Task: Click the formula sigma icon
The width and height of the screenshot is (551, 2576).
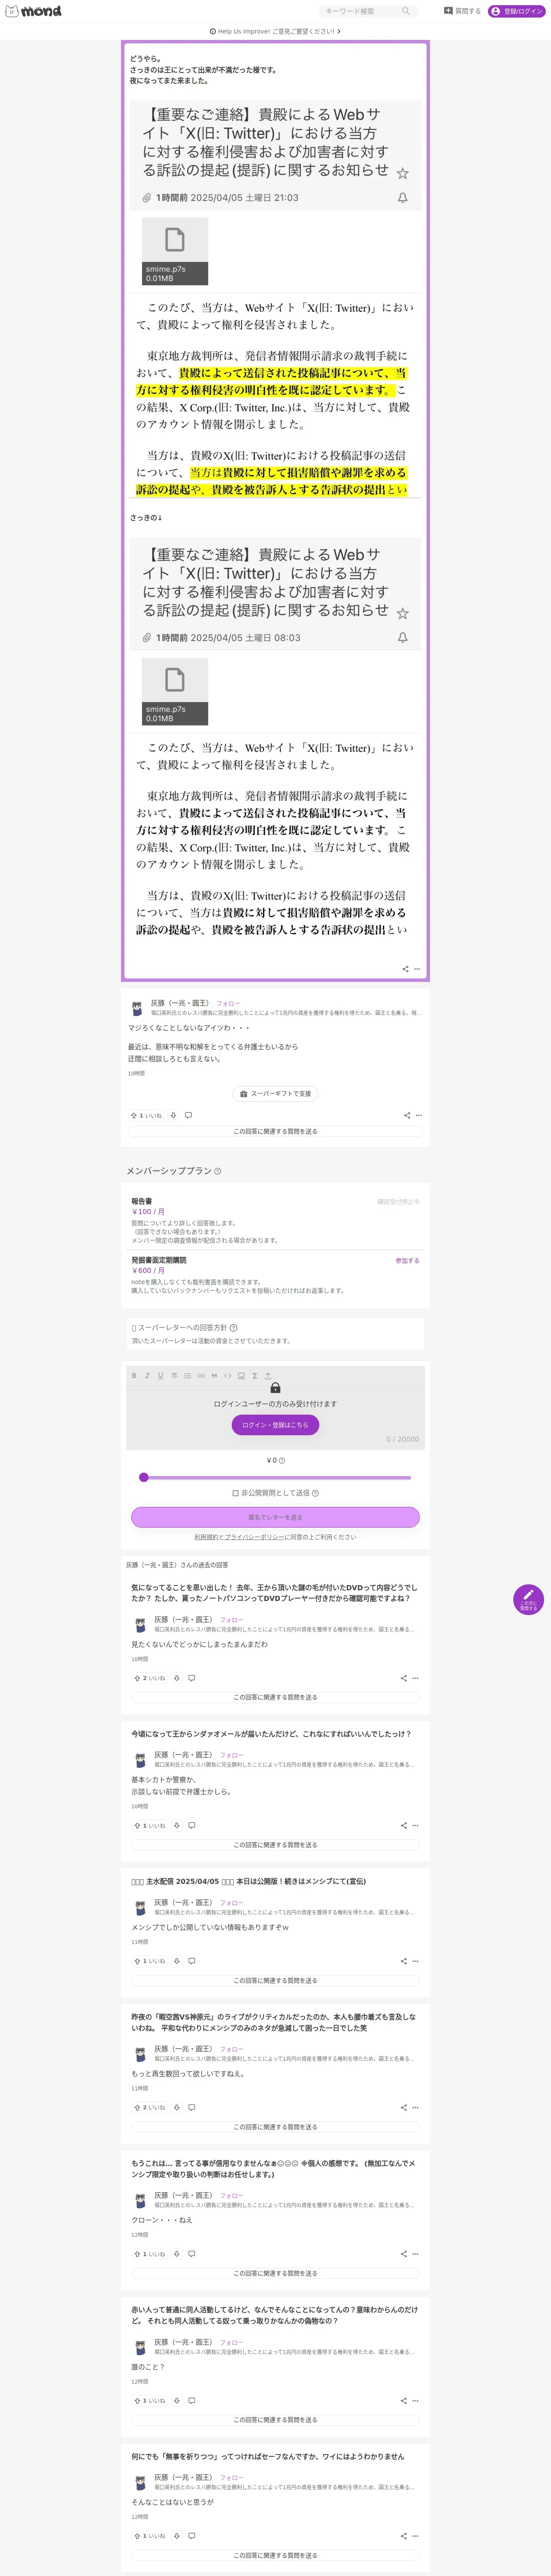Action: [x=254, y=1376]
